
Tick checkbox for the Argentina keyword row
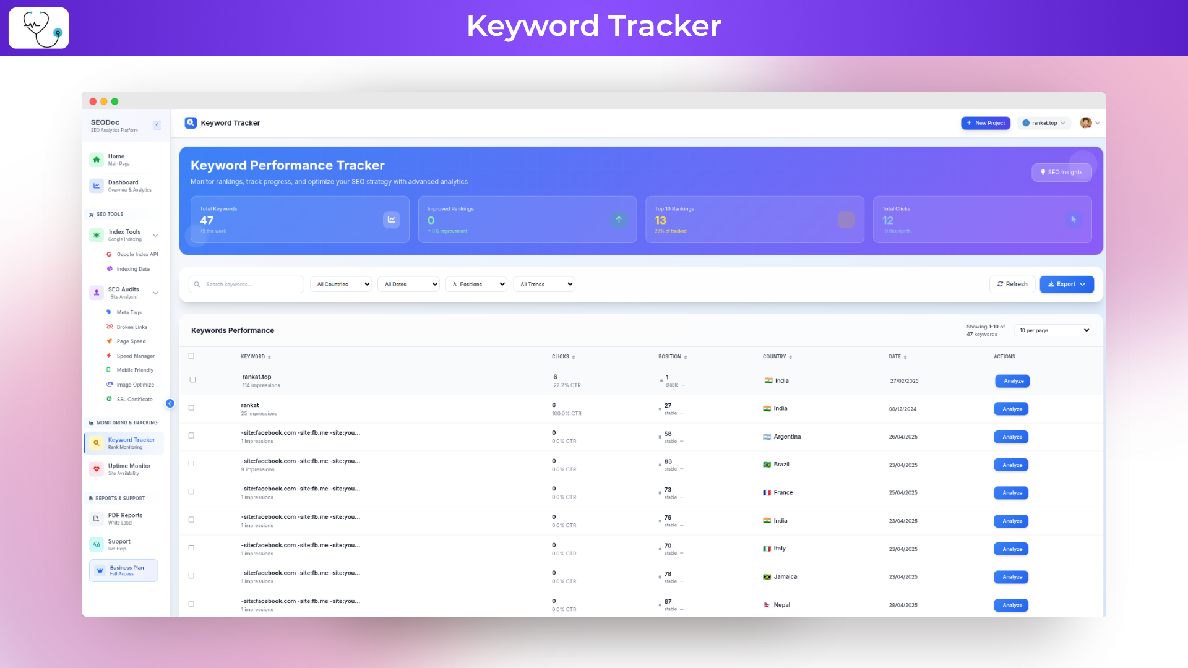(191, 435)
